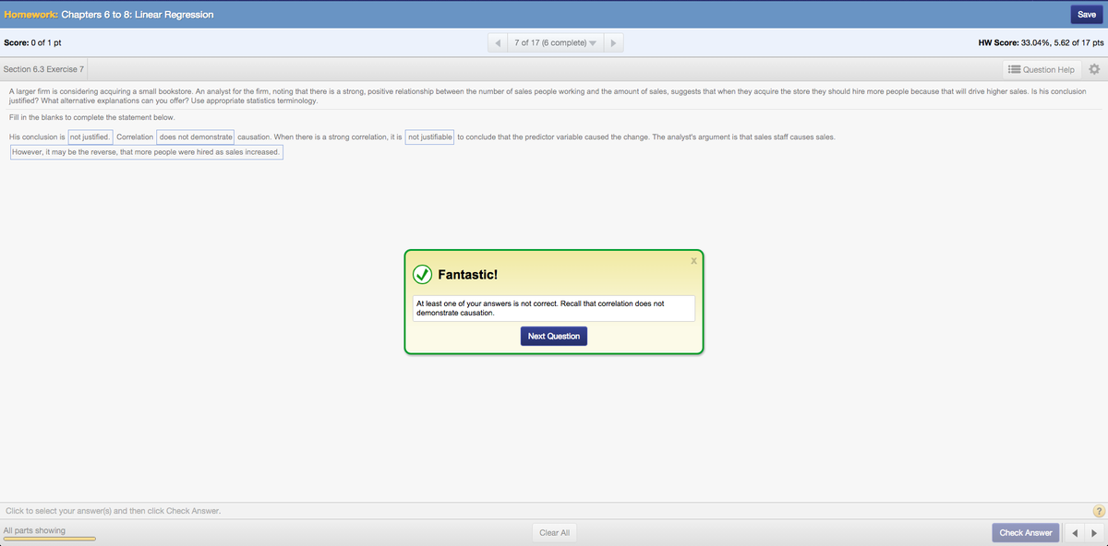
Task: Click the green checkmark icon in popup
Action: point(422,275)
